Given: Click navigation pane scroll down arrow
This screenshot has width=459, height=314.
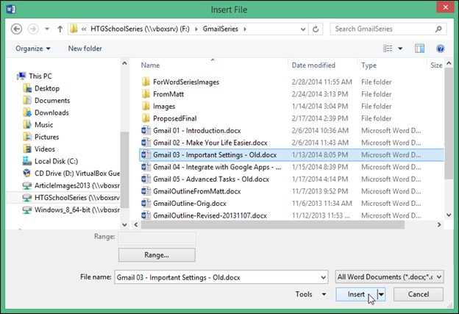Looking at the screenshot, I should point(124,225).
